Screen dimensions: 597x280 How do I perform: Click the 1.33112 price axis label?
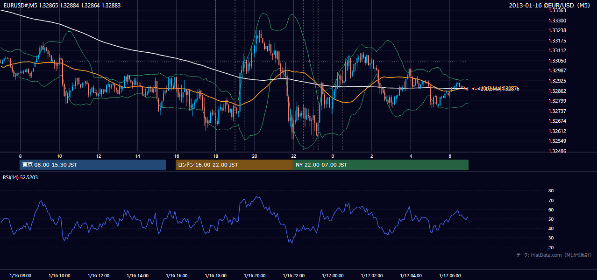point(557,51)
